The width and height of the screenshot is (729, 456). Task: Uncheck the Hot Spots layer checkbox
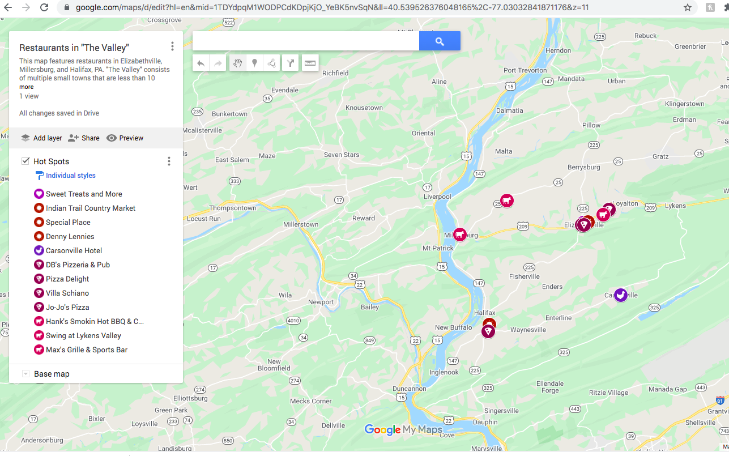coord(25,161)
